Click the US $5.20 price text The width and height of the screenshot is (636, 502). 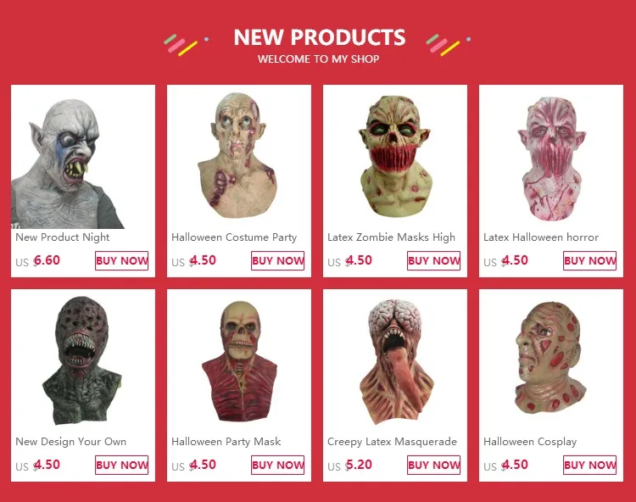click(349, 465)
